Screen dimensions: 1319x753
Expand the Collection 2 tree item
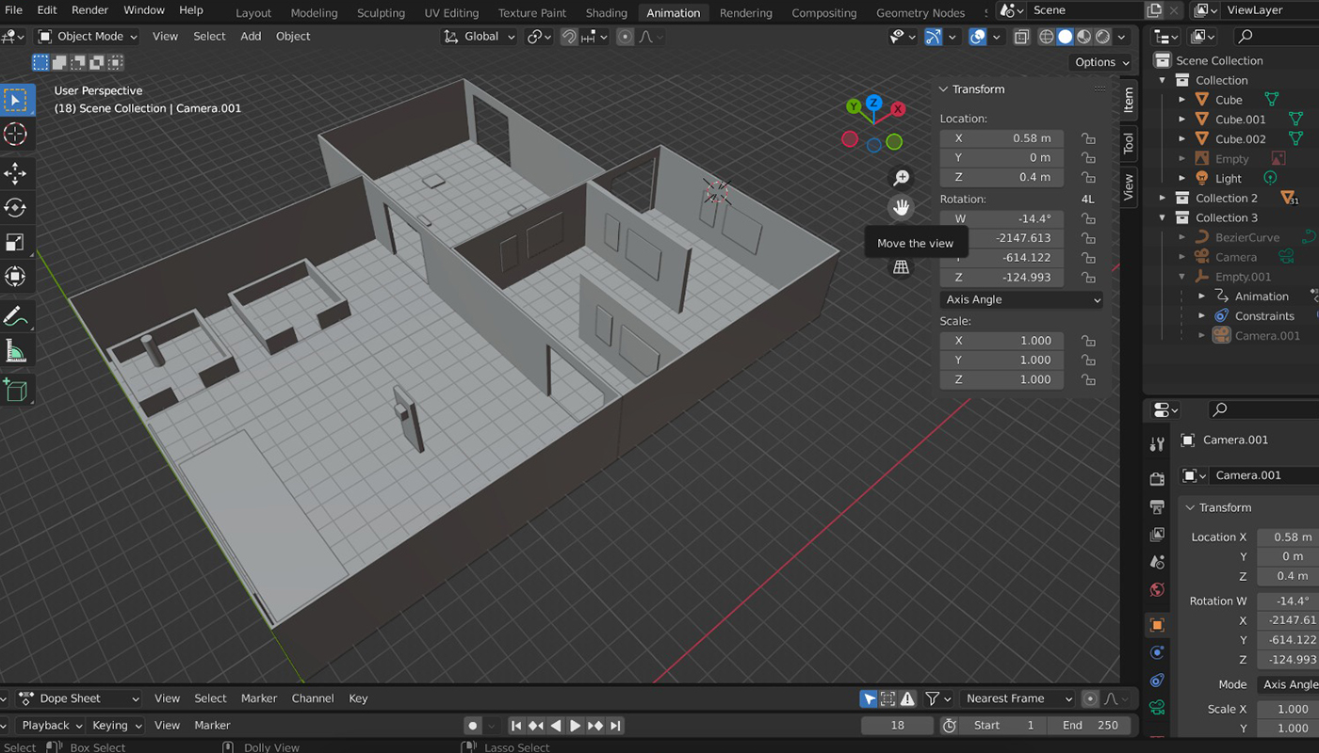click(x=1163, y=199)
